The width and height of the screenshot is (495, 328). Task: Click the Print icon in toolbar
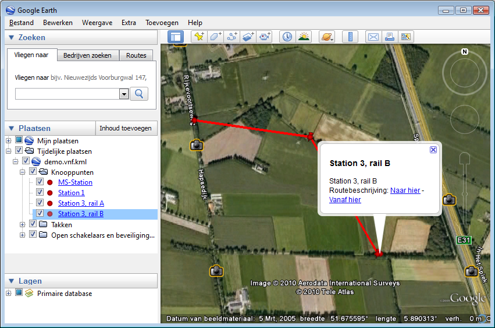click(x=389, y=37)
